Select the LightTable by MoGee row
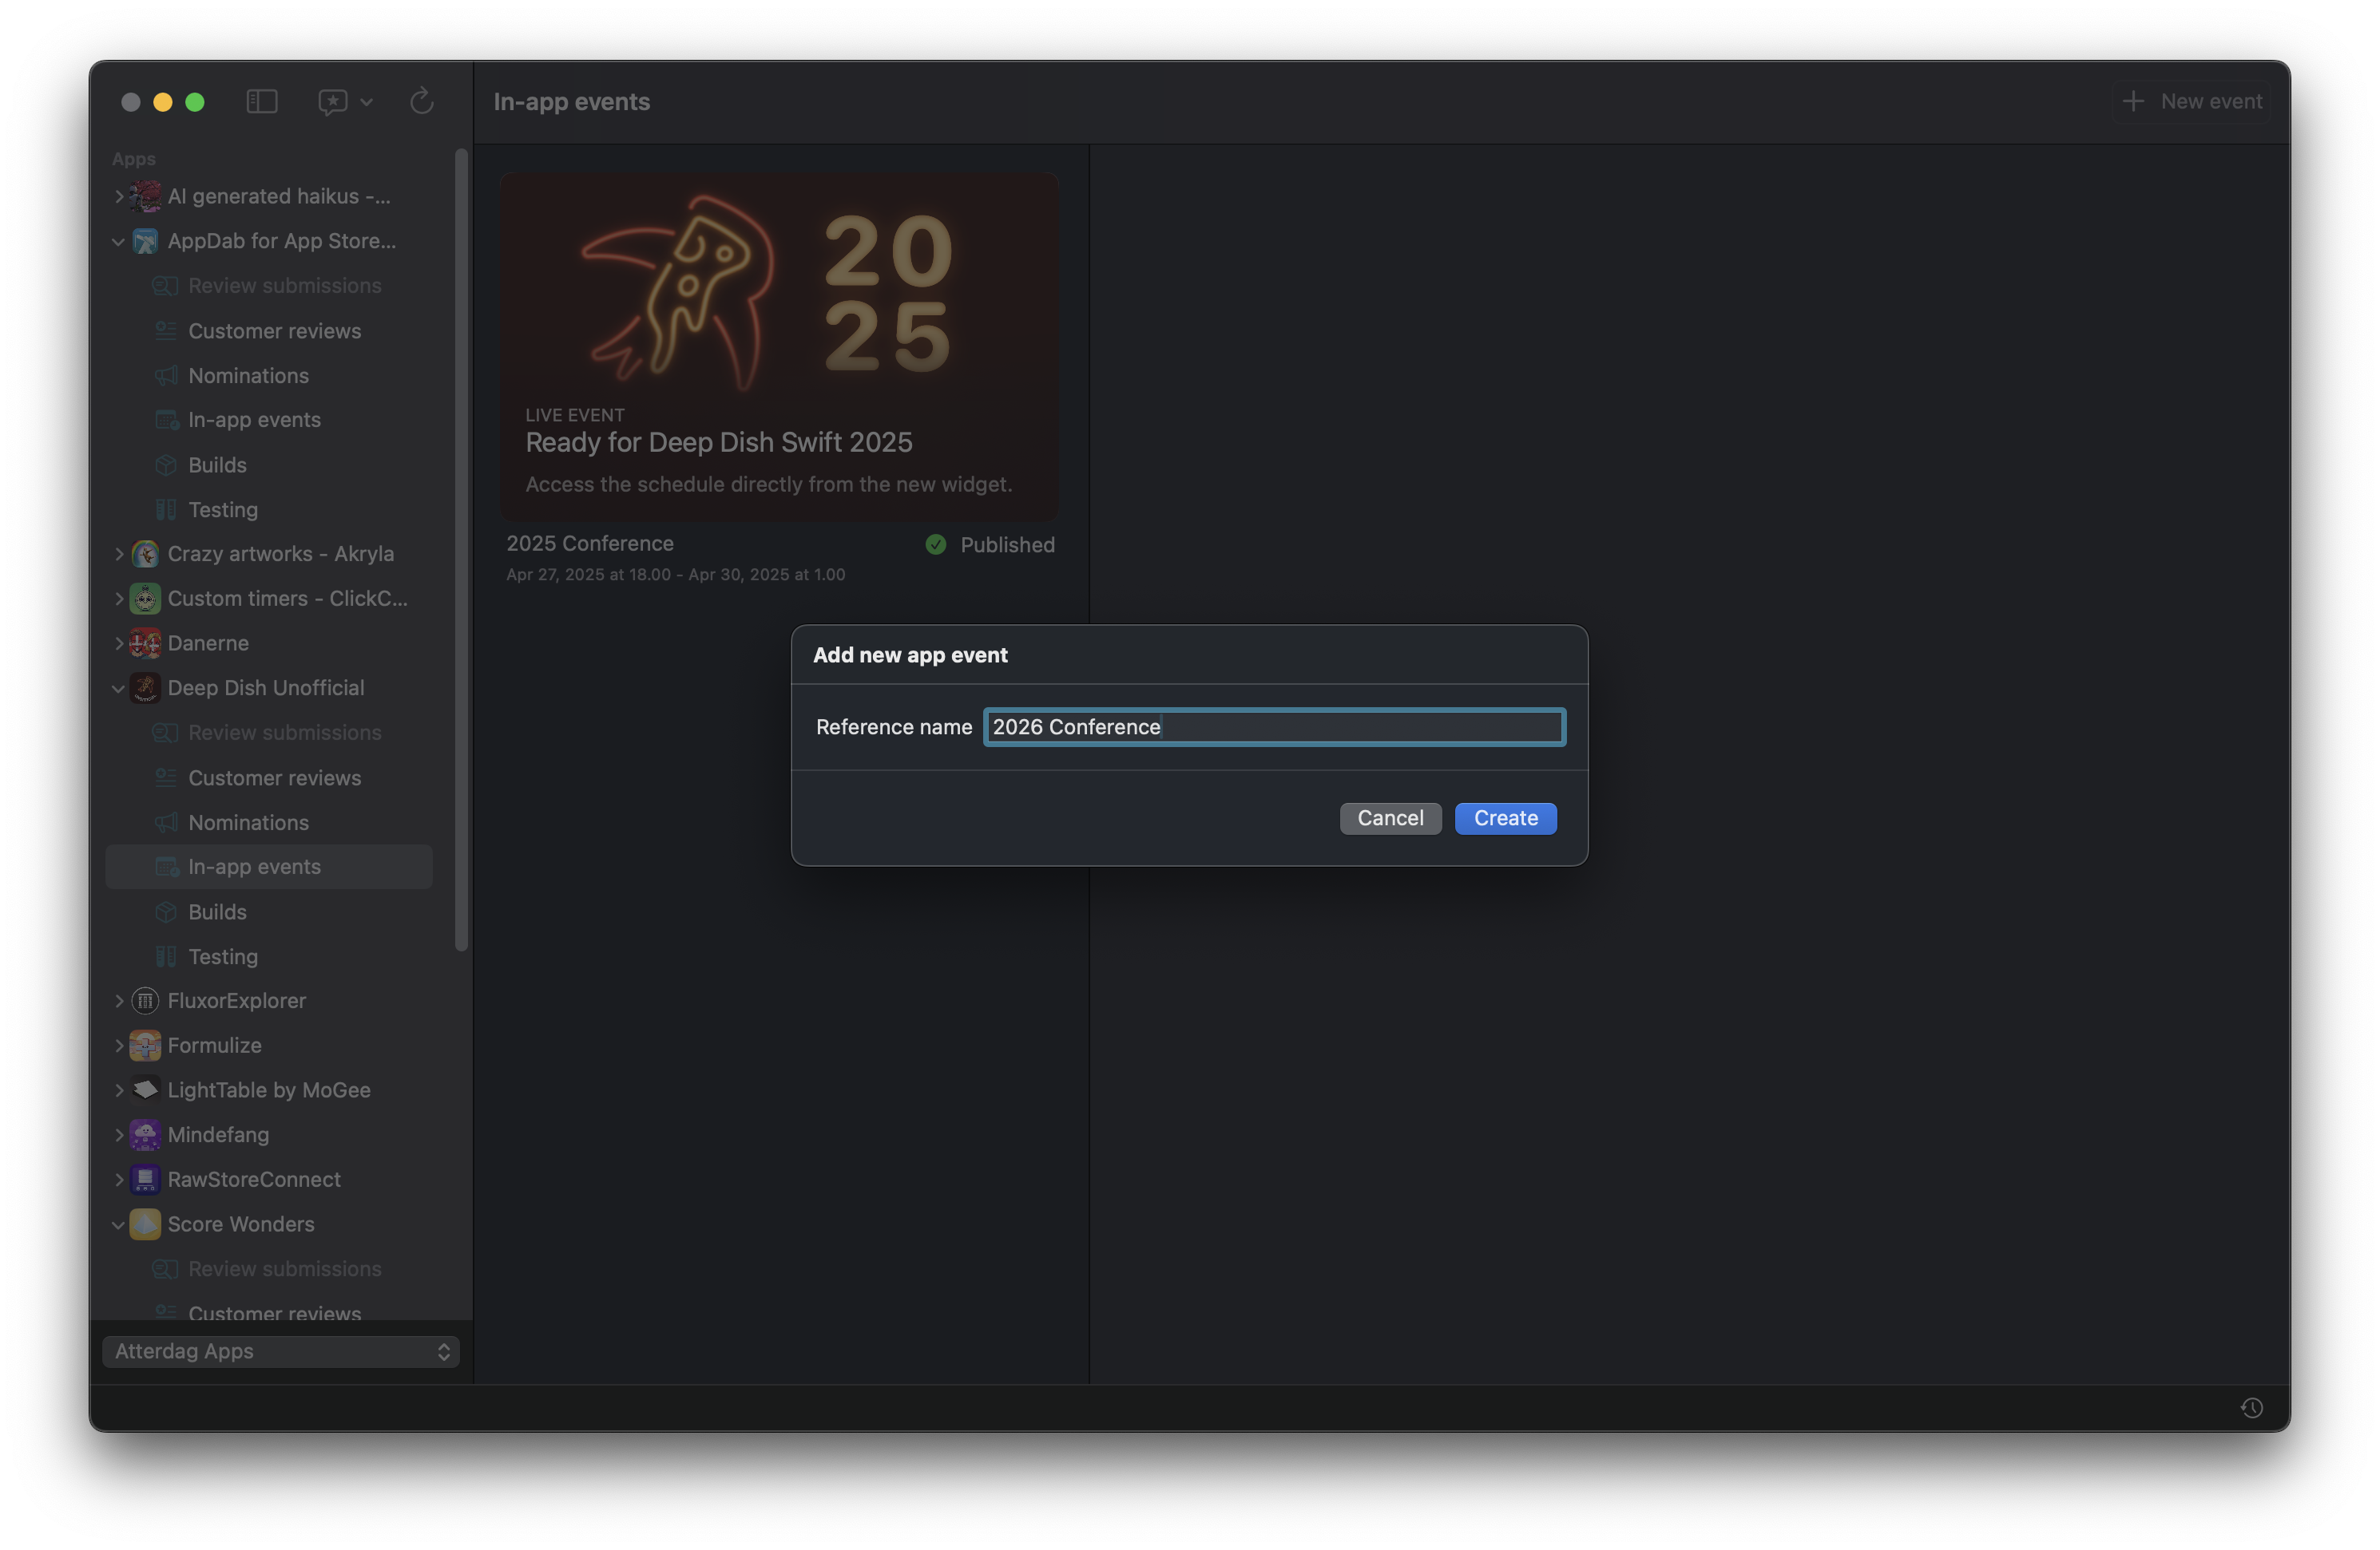Viewport: 2380px width, 1550px height. click(x=269, y=1089)
